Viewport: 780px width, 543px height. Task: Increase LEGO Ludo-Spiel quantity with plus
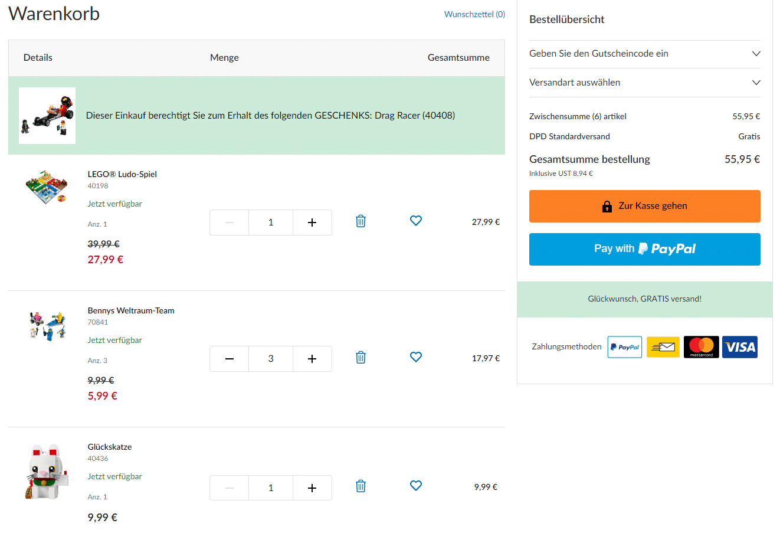click(312, 223)
